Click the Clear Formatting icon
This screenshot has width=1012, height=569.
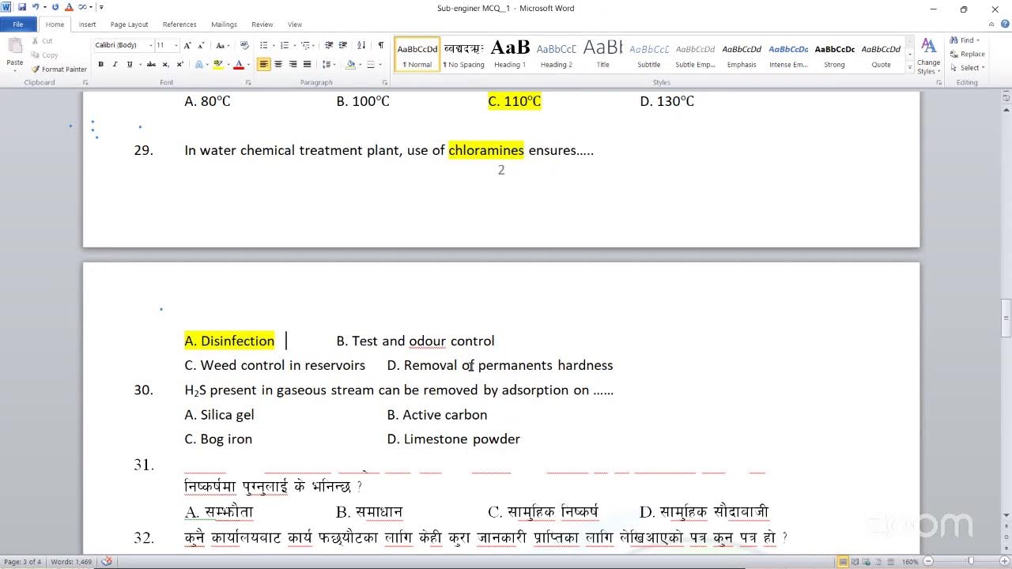pos(244,45)
